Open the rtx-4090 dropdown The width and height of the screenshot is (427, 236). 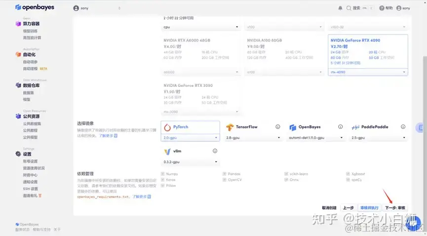368,72
